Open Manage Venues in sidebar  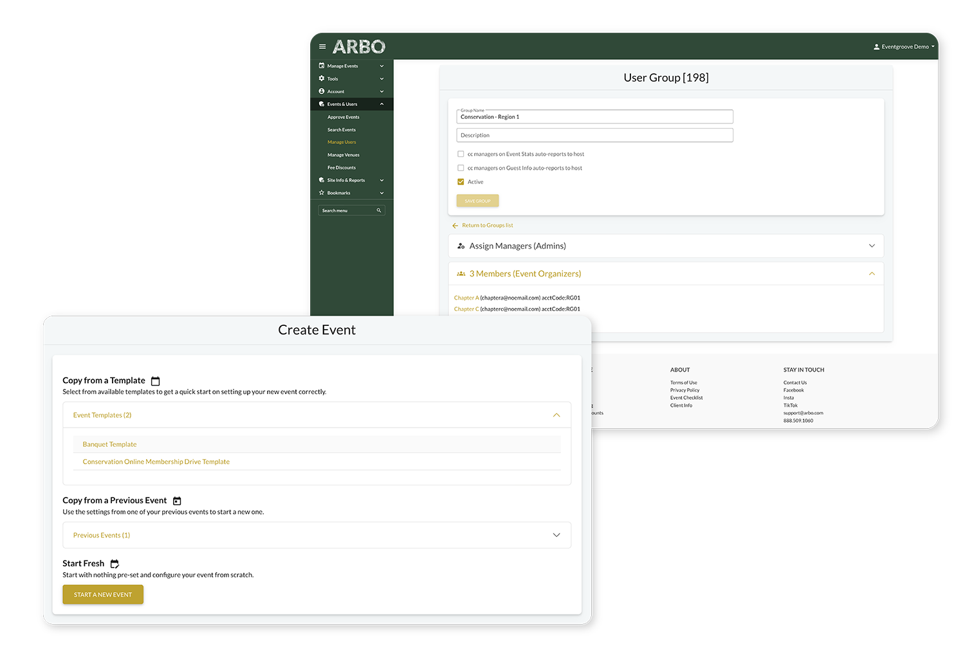pyautogui.click(x=343, y=155)
